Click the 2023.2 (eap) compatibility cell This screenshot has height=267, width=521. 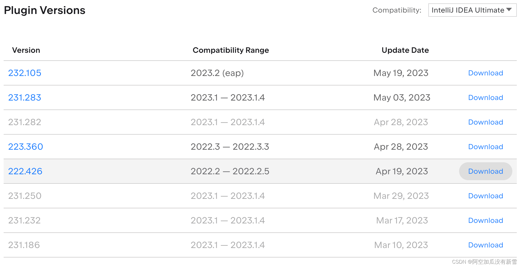217,73
